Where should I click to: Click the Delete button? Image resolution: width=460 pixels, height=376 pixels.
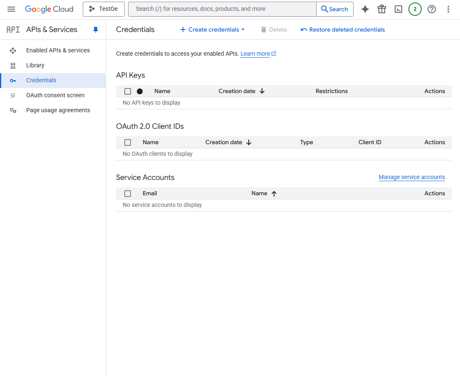pyautogui.click(x=274, y=29)
